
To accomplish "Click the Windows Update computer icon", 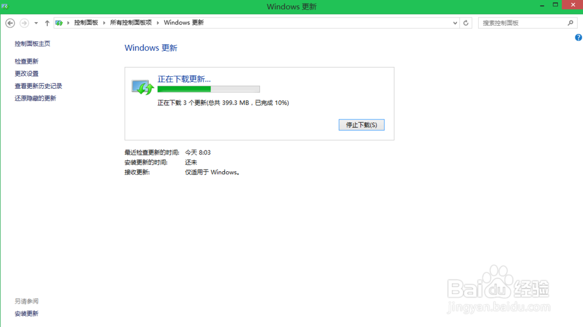I will pyautogui.click(x=142, y=87).
